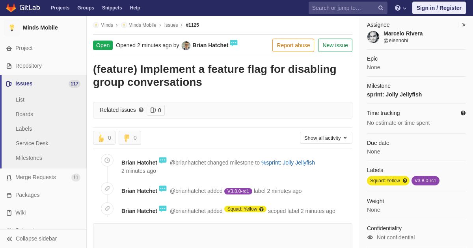Image resolution: width=473 pixels, height=248 pixels.
Task: Click the comment text area
Action: click(x=223, y=236)
